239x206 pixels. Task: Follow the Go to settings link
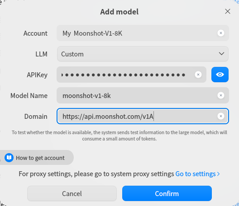point(196,174)
